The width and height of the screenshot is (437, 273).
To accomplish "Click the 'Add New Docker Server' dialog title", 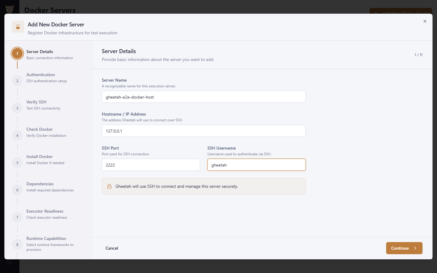I will pos(56,25).
